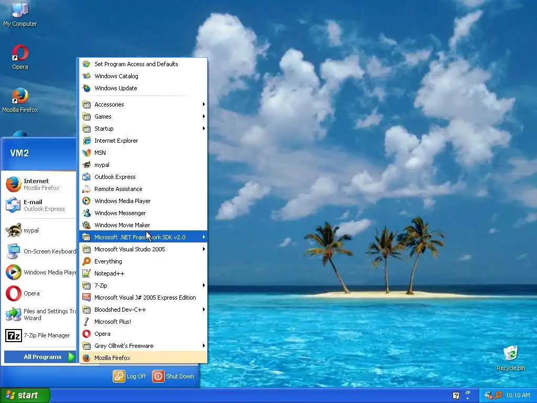Expand Microsoft .NET Framework SDK v2.0 submenu
The height and width of the screenshot is (403, 537).
(143, 237)
